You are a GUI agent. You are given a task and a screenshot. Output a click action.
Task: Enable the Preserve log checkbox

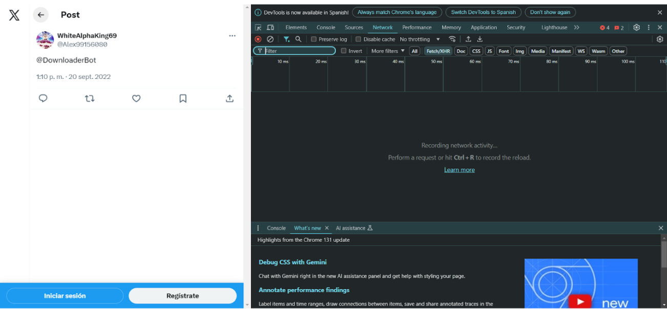click(314, 39)
